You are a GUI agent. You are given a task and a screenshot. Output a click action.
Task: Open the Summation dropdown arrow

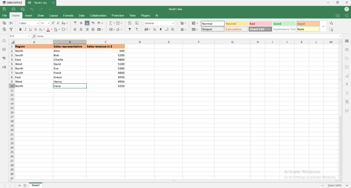pos(114,23)
